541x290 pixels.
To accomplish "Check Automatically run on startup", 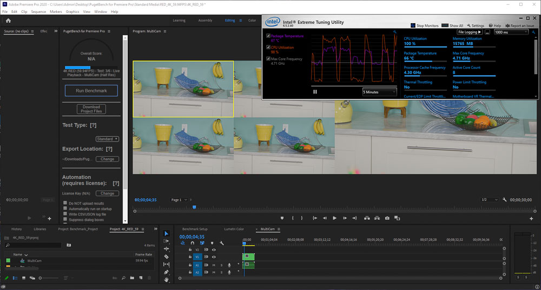I will point(65,208).
